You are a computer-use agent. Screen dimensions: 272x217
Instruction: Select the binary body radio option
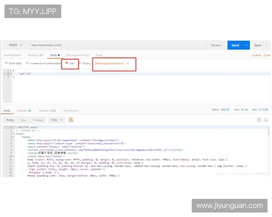(80, 63)
